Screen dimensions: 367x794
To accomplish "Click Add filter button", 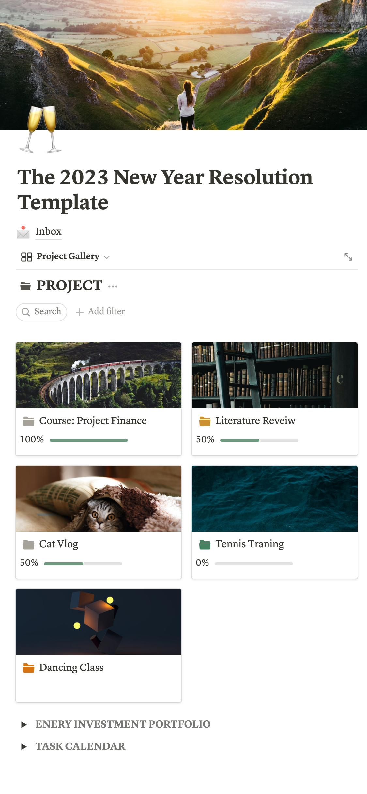I will pos(100,312).
